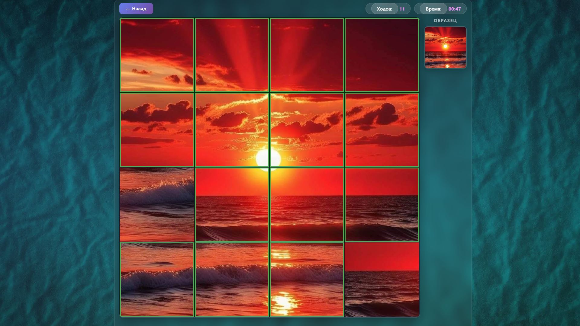Select the bottom-row first tile with foamy wave
This screenshot has width=580, height=326.
[157, 280]
